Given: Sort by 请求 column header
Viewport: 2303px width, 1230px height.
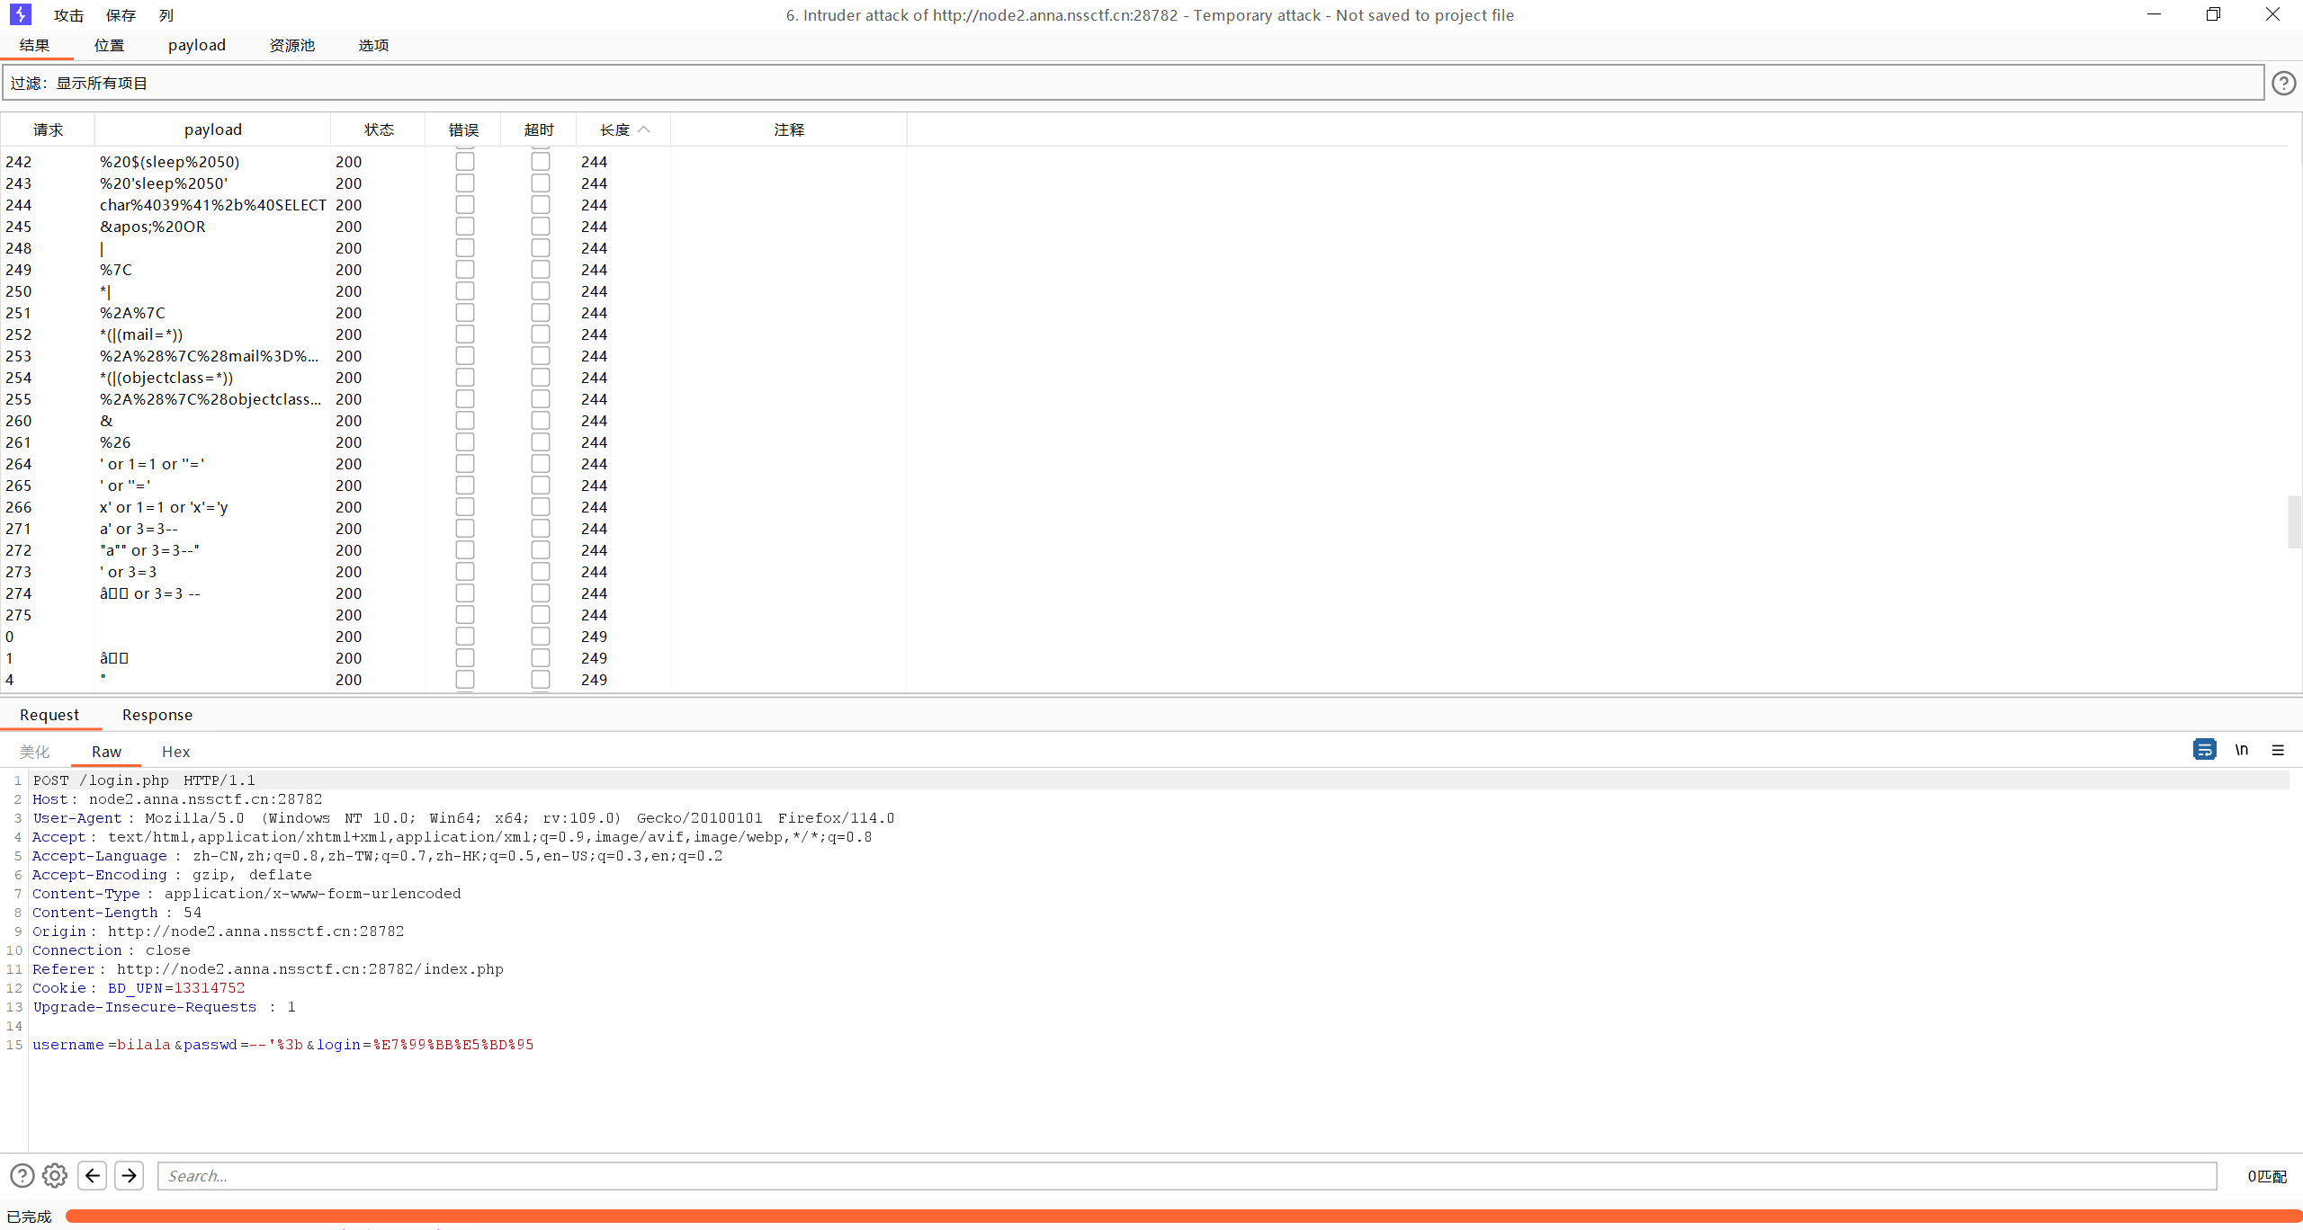Looking at the screenshot, I should (x=49, y=129).
